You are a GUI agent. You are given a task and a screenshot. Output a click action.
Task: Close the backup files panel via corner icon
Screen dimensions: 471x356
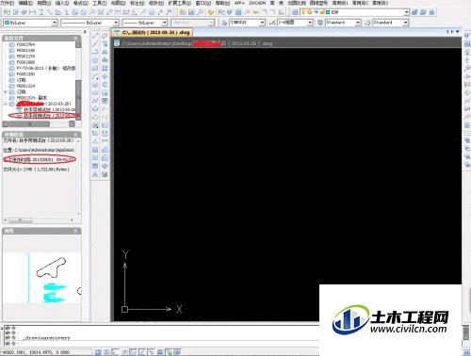(x=75, y=38)
